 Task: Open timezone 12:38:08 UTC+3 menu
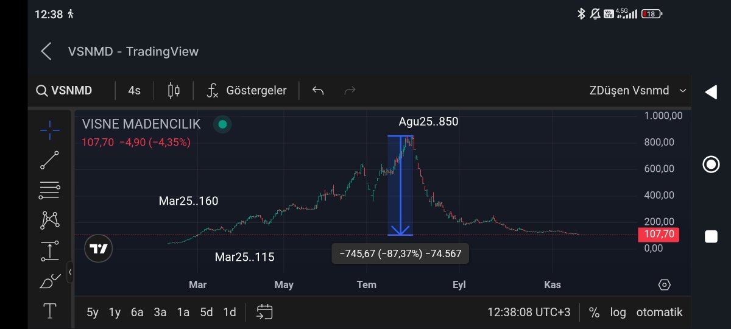[529, 313]
